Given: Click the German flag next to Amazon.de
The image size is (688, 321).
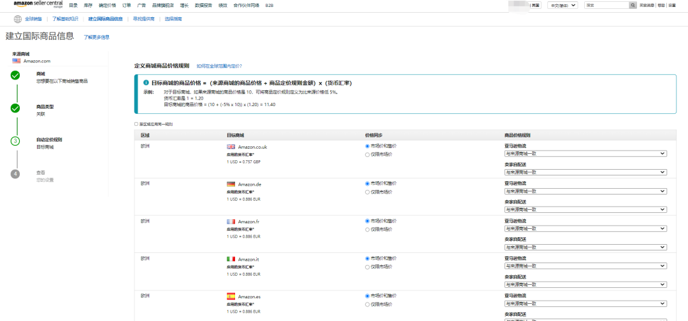Looking at the screenshot, I should pos(231,184).
